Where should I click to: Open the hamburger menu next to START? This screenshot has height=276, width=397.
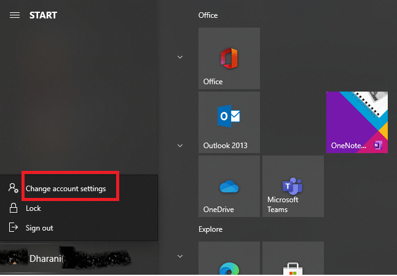pyautogui.click(x=15, y=15)
